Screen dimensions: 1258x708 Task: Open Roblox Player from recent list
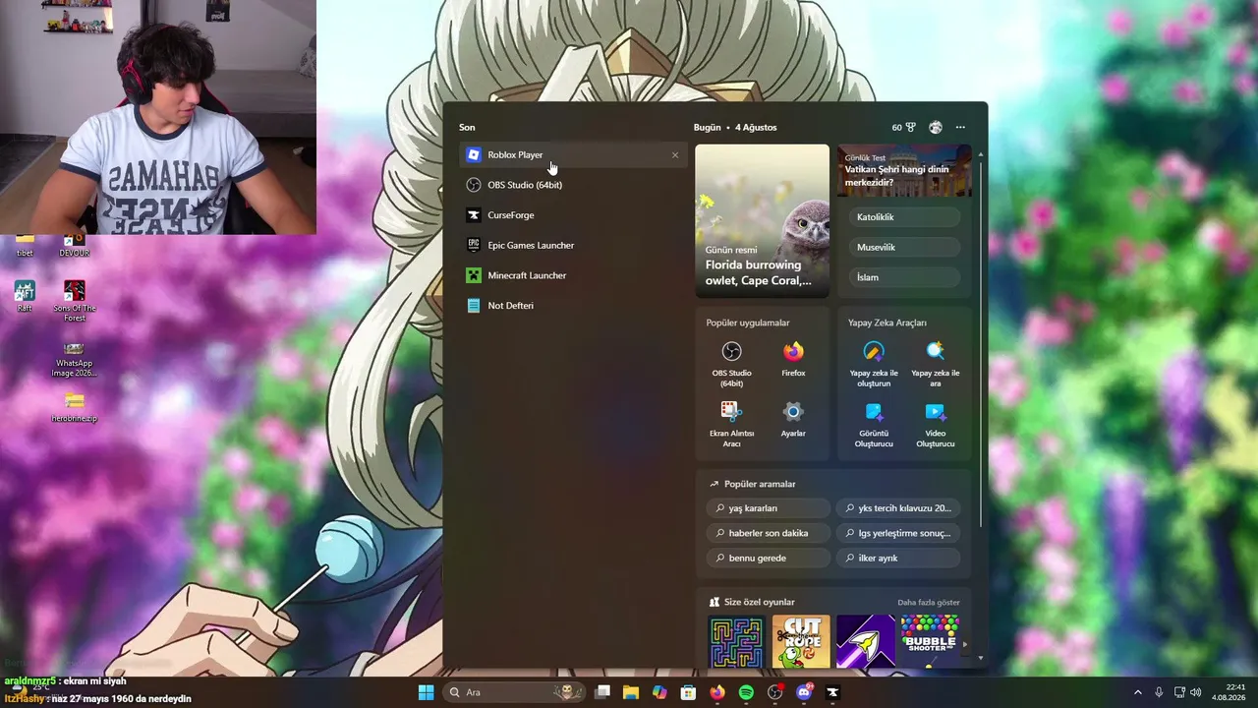coord(573,154)
